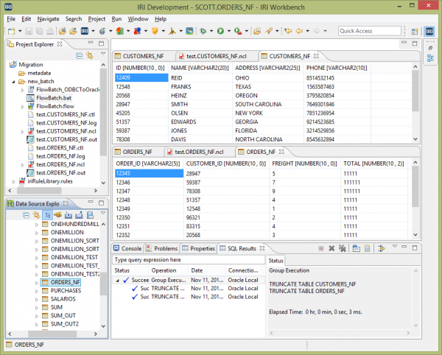
Task: Select test.ORDERS_NF.out file
Action: [61, 172]
